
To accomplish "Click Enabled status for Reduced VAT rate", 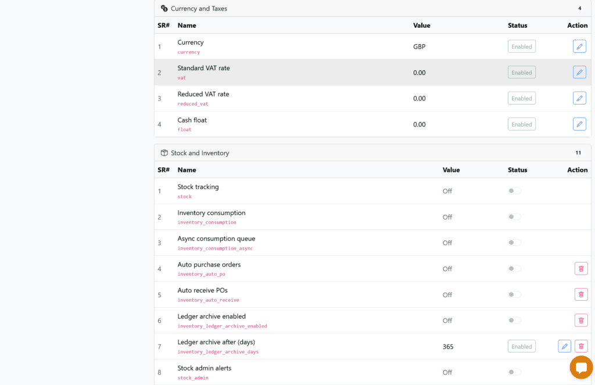I will [x=521, y=98].
